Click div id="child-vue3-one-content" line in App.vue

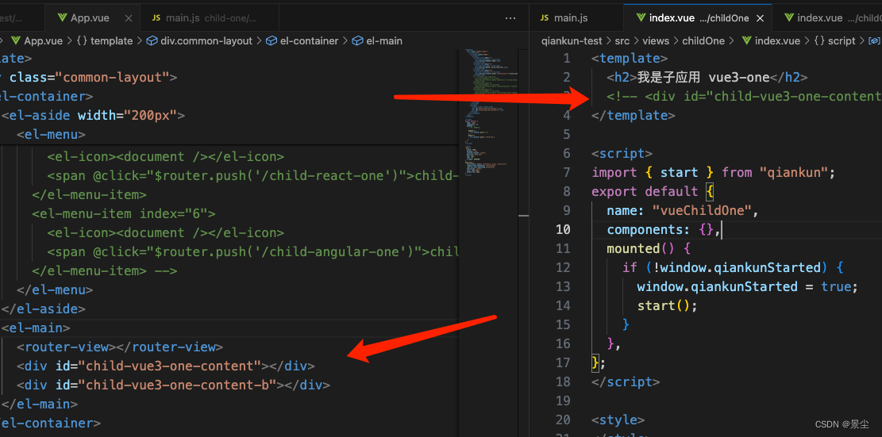click(165, 366)
